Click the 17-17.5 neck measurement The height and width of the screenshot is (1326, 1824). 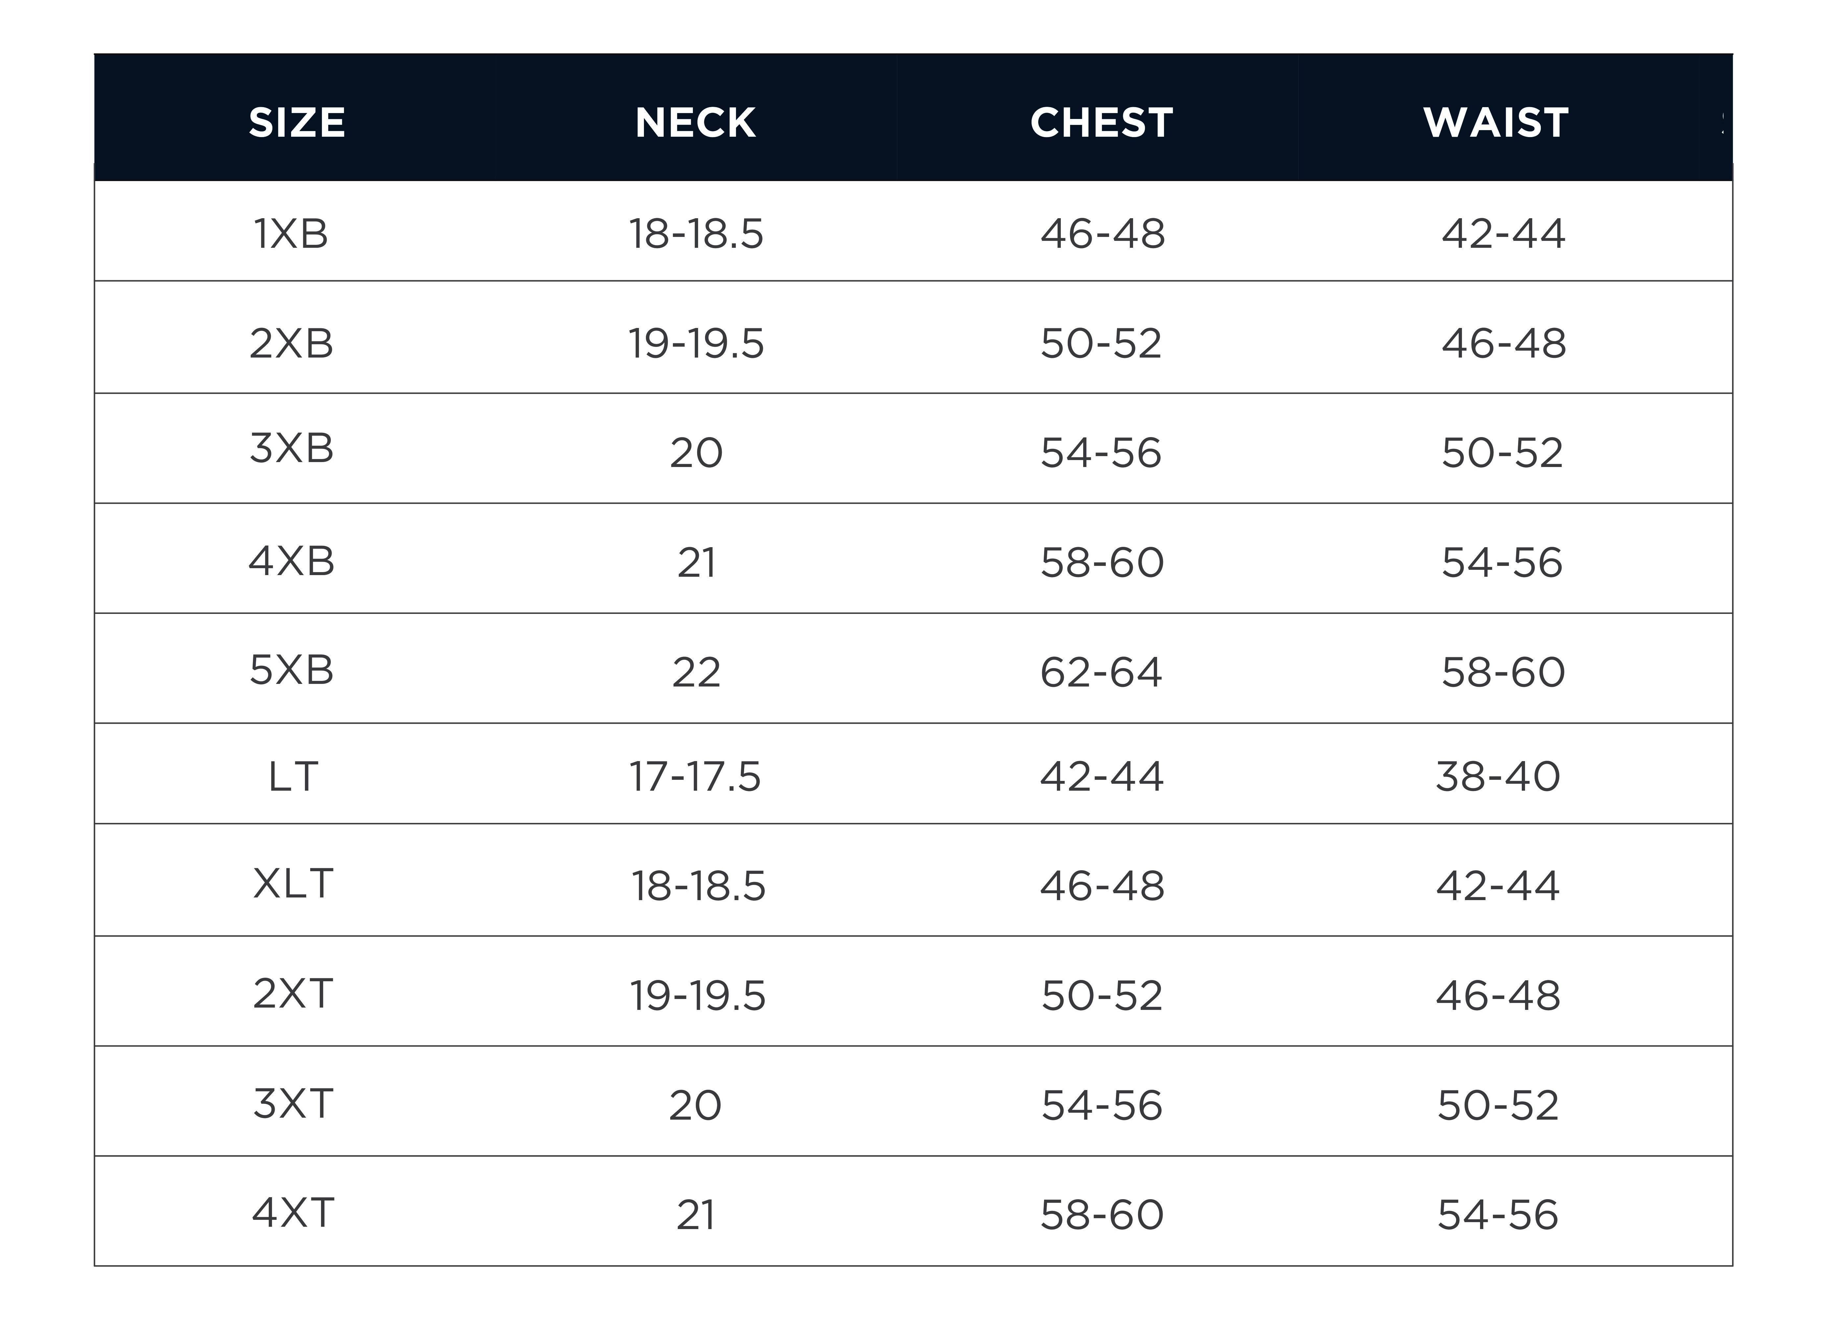[695, 777]
